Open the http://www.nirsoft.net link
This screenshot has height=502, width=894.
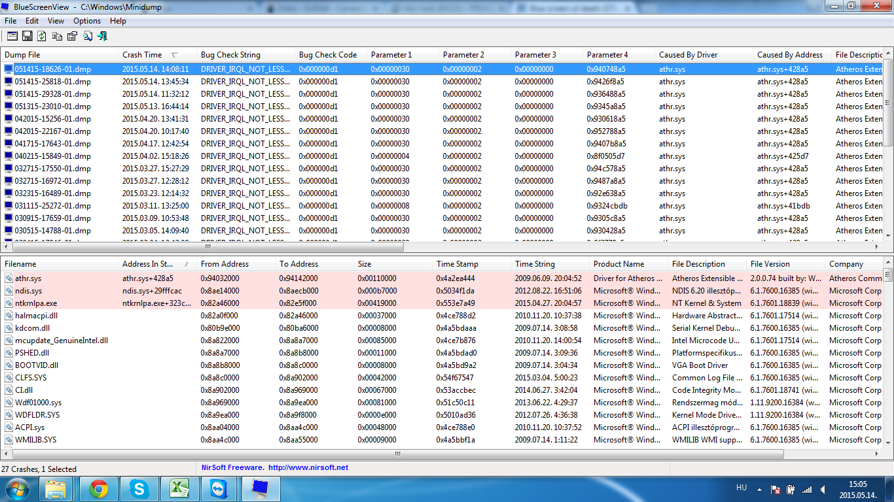(x=308, y=468)
